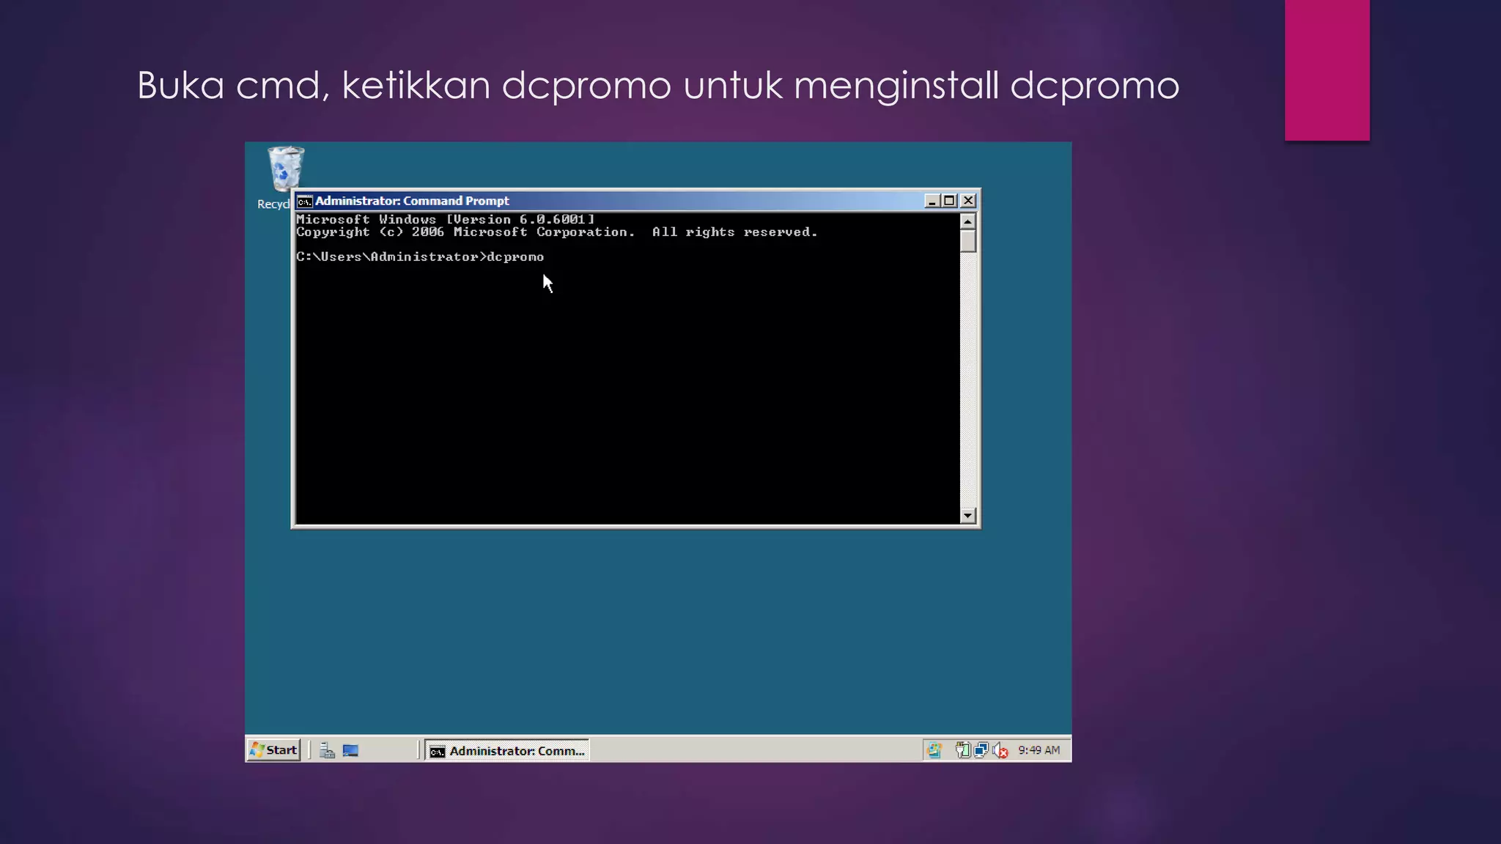The image size is (1501, 844).
Task: Minimize the Command Prompt window
Action: pos(932,201)
